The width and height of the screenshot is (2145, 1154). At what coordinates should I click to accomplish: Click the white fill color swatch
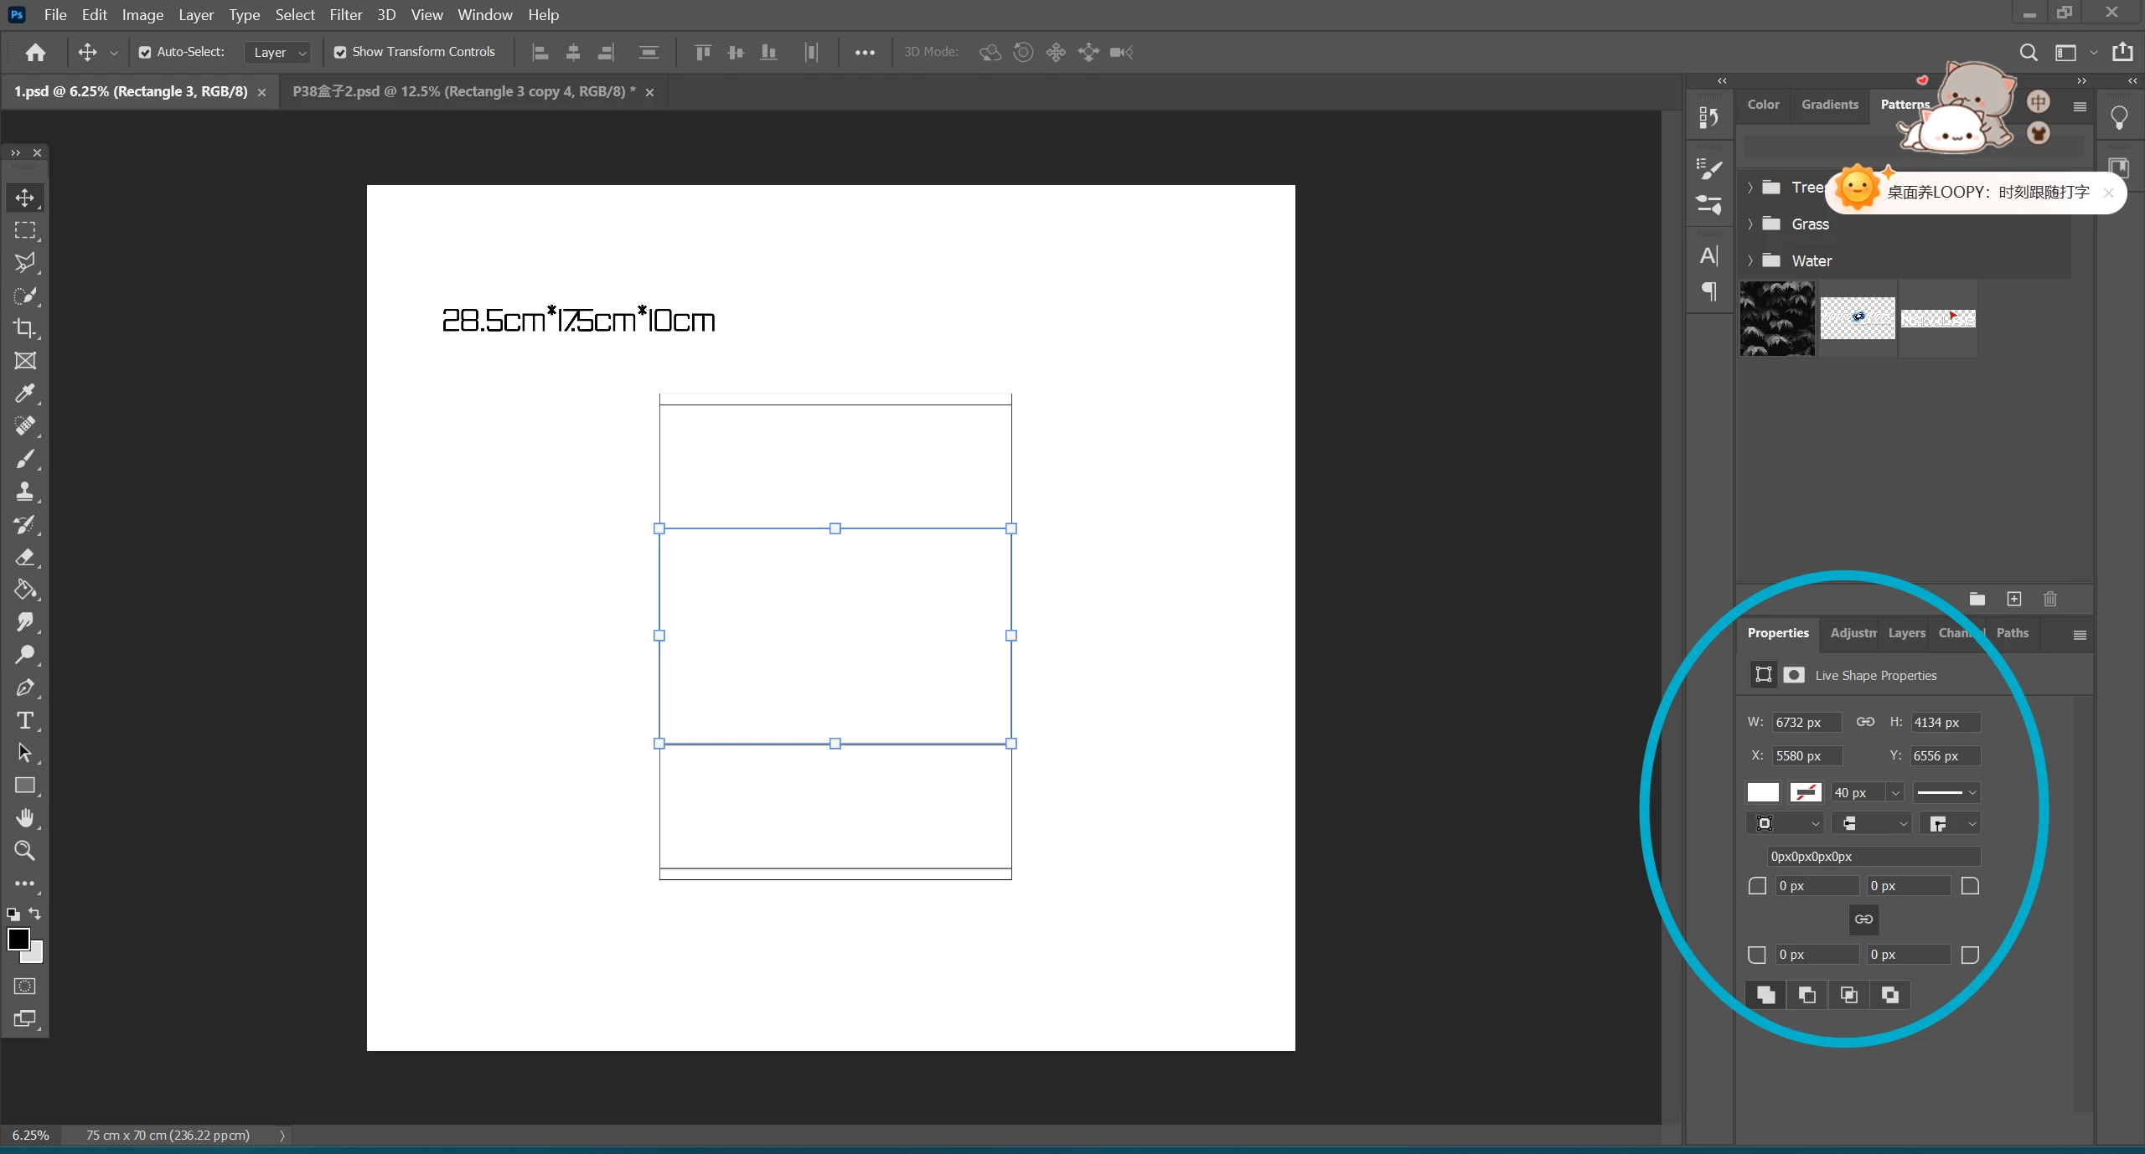[x=1763, y=792]
